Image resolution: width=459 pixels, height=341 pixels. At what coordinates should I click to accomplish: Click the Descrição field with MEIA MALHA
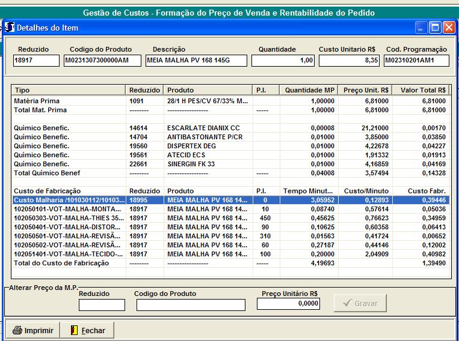(x=196, y=61)
